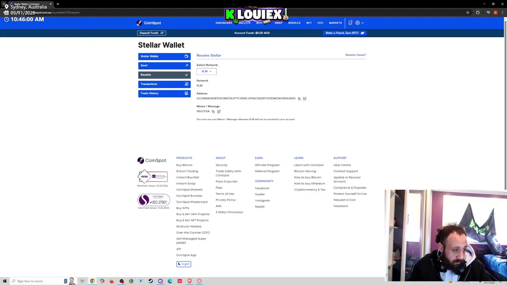
Task: Open the NFT menu item
Action: 309,23
